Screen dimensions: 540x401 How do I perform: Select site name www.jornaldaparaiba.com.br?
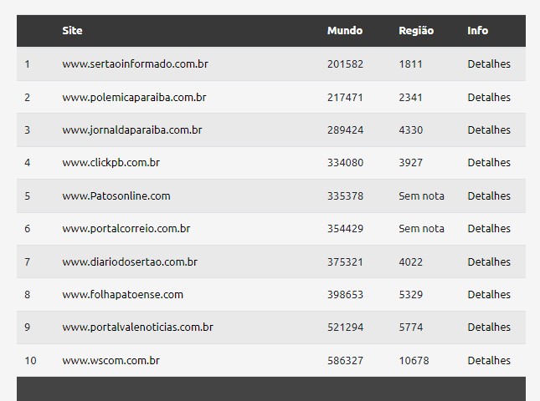pyautogui.click(x=132, y=129)
